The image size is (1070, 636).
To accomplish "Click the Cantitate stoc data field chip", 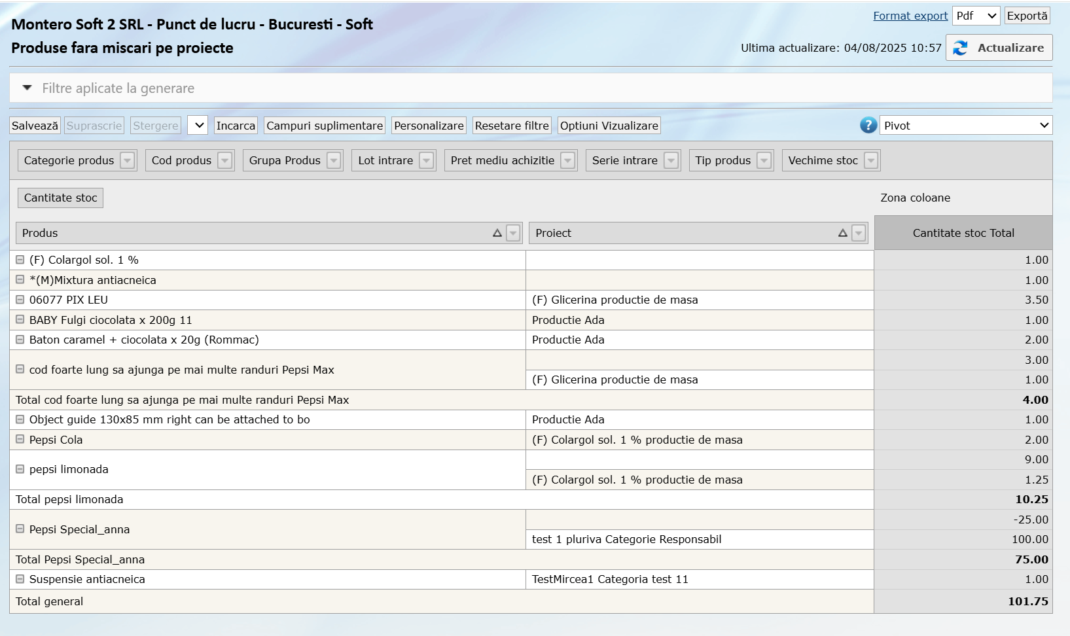I will [60, 198].
